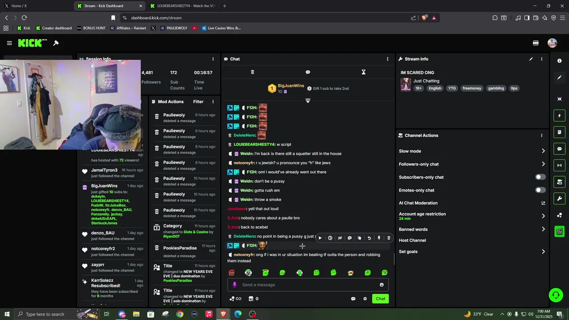The image size is (569, 320).
Task: Toggle the chat widget in the sidebar
Action: coord(559,149)
